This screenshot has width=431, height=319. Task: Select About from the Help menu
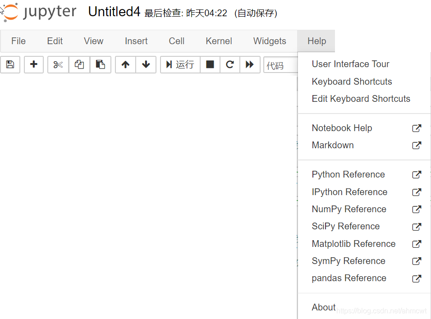coord(323,307)
